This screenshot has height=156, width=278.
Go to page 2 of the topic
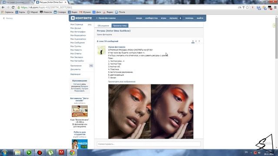(196, 41)
